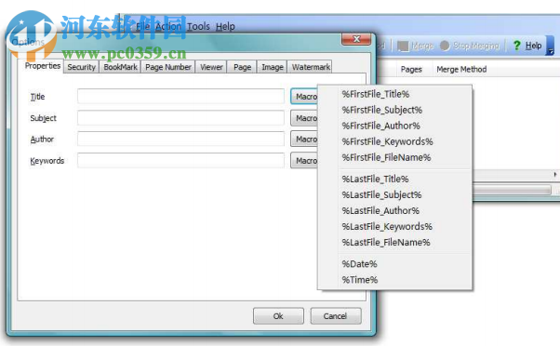
Task: Open the Action menu
Action: point(168,26)
